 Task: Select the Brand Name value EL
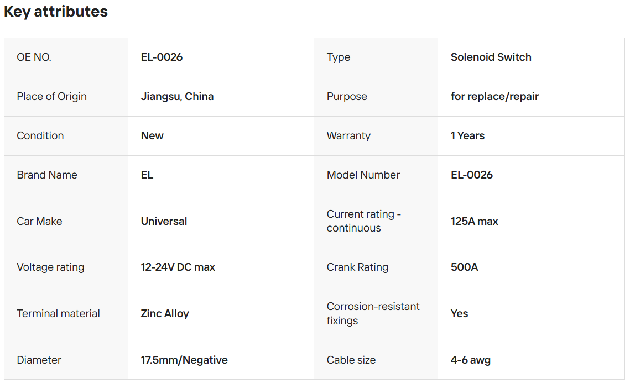pyautogui.click(x=147, y=175)
